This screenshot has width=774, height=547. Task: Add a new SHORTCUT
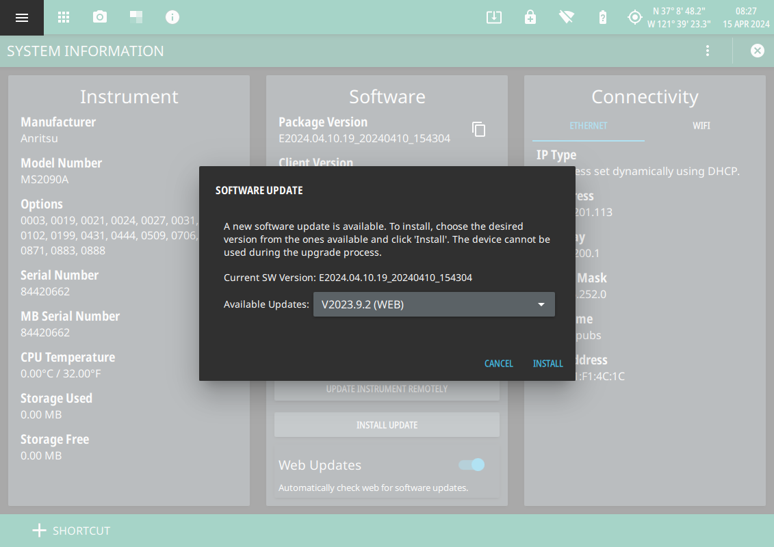click(71, 531)
